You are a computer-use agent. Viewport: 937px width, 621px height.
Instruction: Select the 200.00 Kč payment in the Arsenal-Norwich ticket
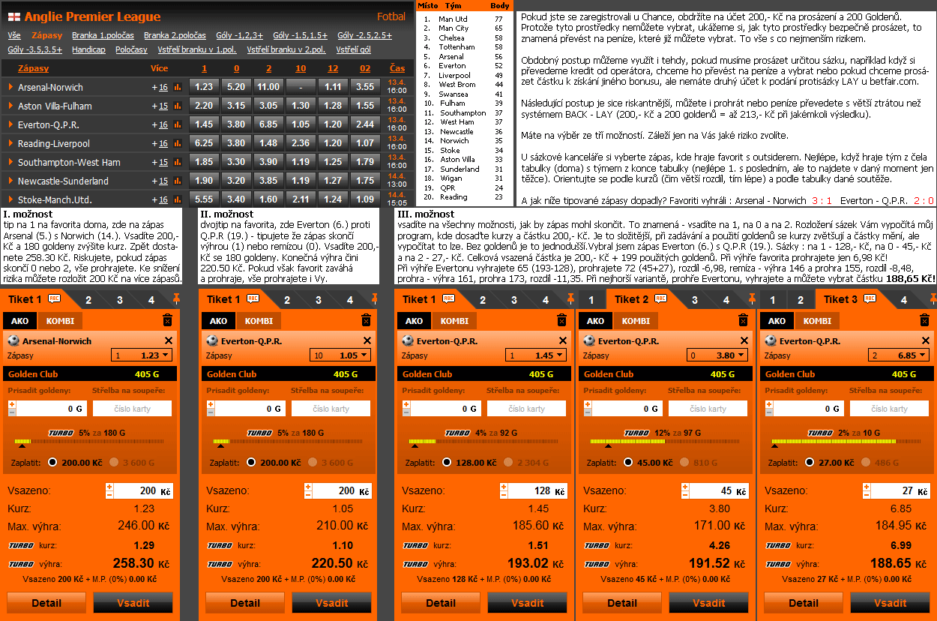(x=52, y=462)
